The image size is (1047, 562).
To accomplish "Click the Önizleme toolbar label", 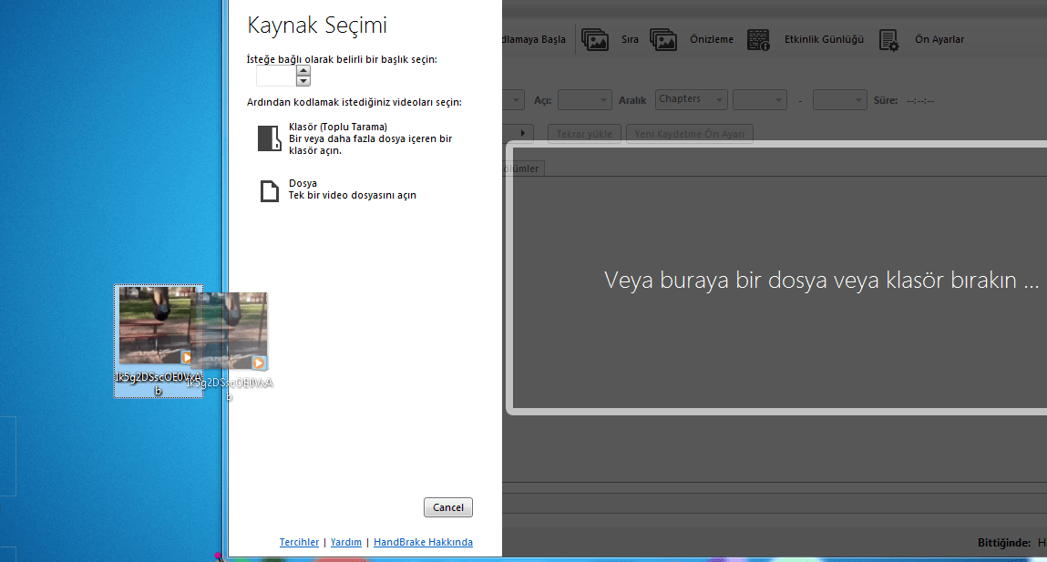I will click(711, 39).
